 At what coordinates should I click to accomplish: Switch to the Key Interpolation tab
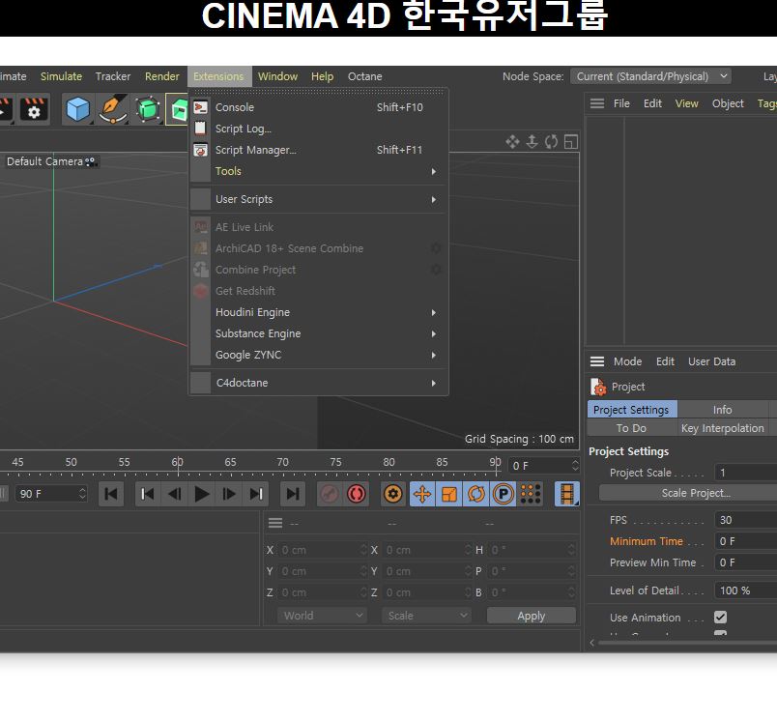(722, 428)
